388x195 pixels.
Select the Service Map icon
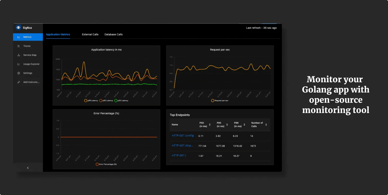point(18,55)
